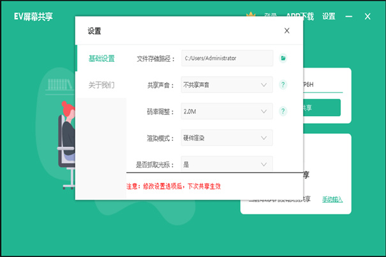Screen dimensions: 386x257
Task: Minimize the EV屏幕共享 main window
Action: (x=348, y=17)
